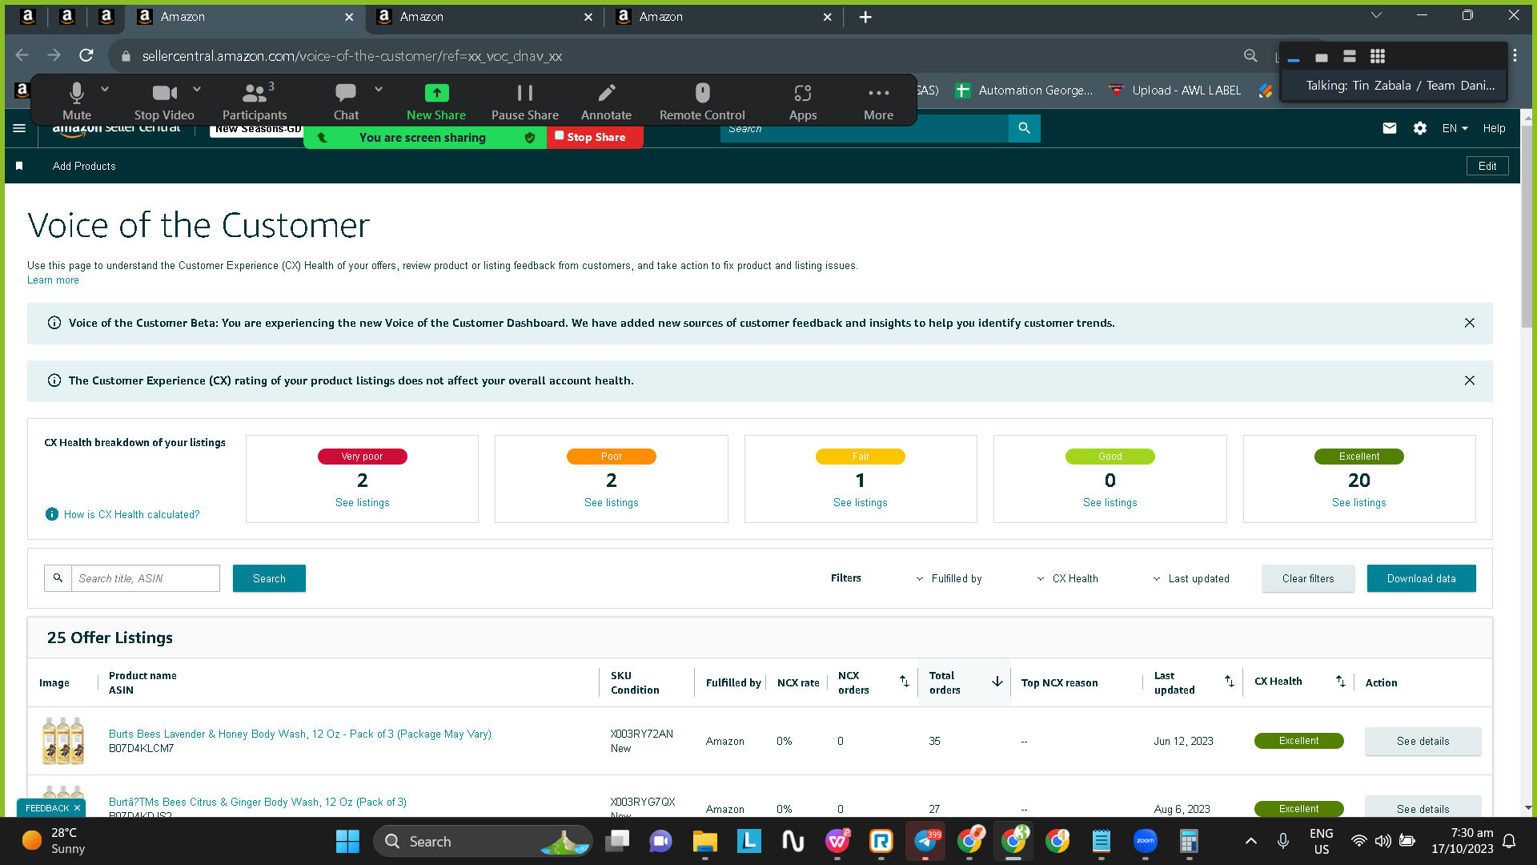The image size is (1537, 865).
Task: Click the Clear filters button
Action: pos(1308,578)
